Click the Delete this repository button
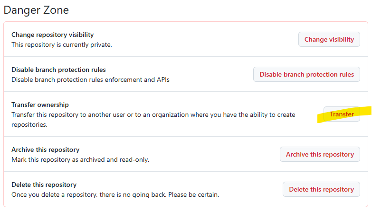 coord(321,189)
